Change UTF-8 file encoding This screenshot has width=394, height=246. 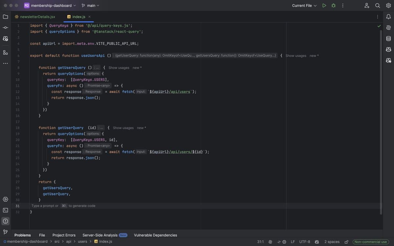tap(305, 242)
